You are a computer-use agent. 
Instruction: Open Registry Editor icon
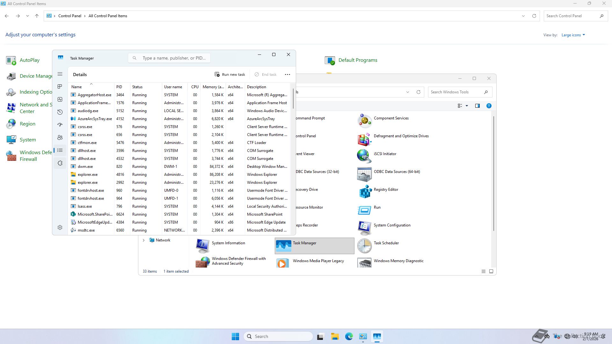365,191
